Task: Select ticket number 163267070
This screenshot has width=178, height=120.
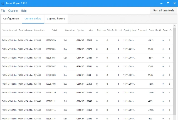Action: (x=51, y=40)
